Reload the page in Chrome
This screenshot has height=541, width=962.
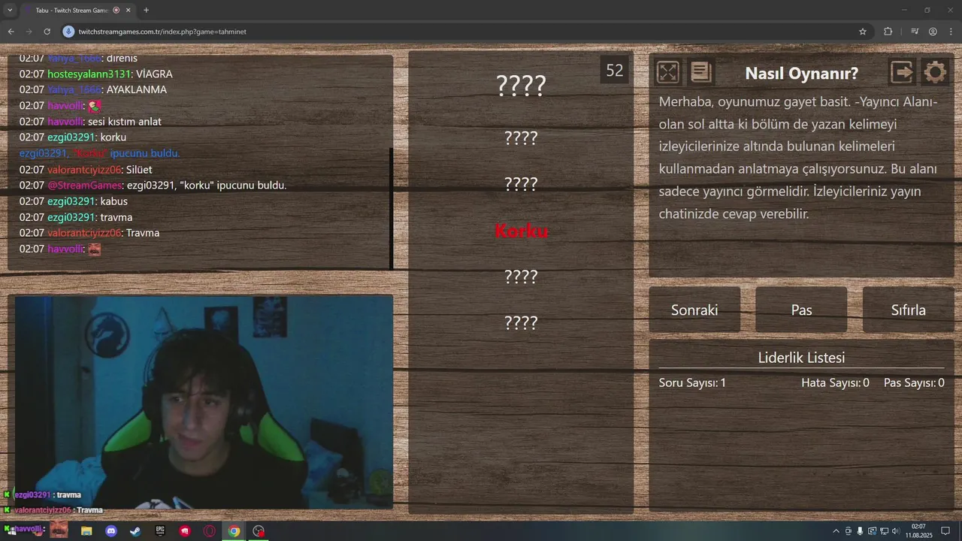[x=47, y=32]
